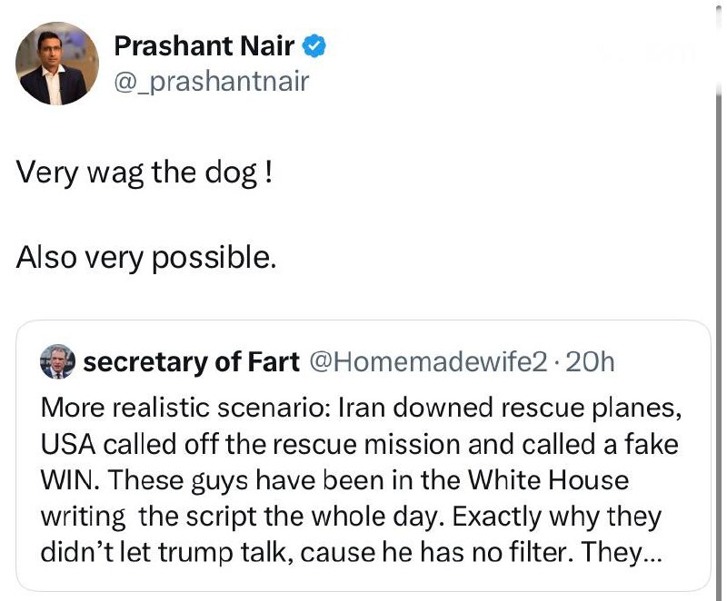
Task: Click Prashant Nair's profile picture
Action: [x=56, y=63]
